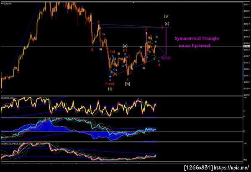Select the green 'e' triangle wave label

point(156,42)
